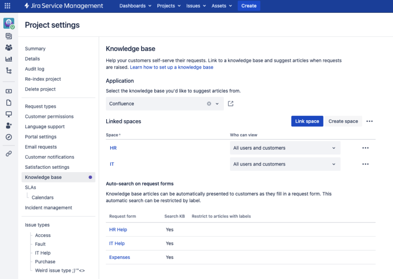The width and height of the screenshot is (393, 279).
Task: Expand the Dashboards menu
Action: (x=135, y=6)
